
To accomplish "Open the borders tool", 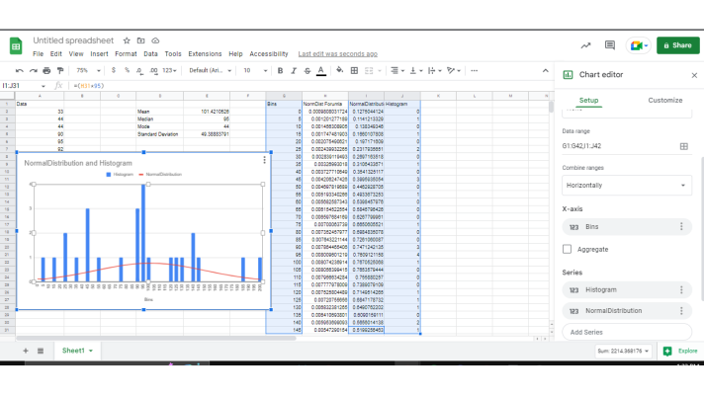I will coord(354,70).
